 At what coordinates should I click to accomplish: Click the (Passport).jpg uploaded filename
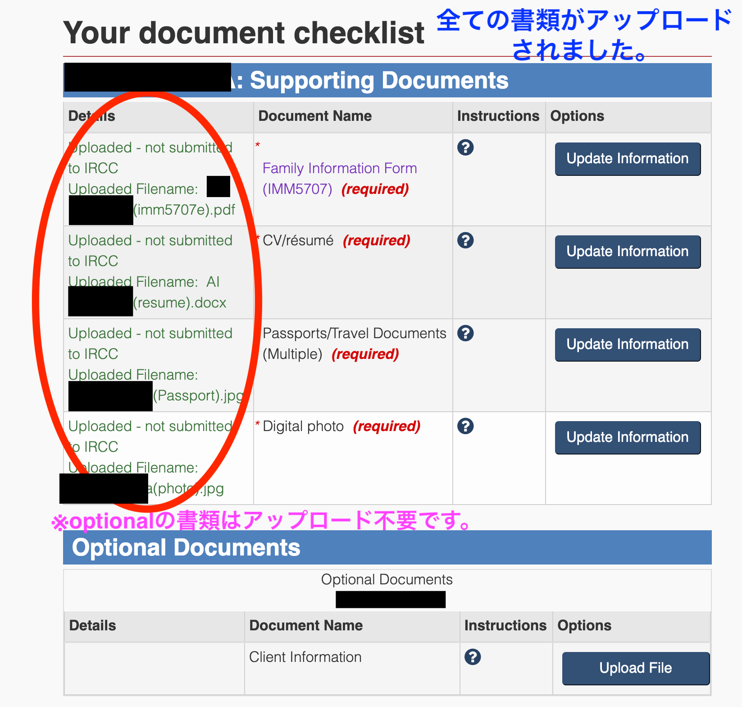click(198, 395)
